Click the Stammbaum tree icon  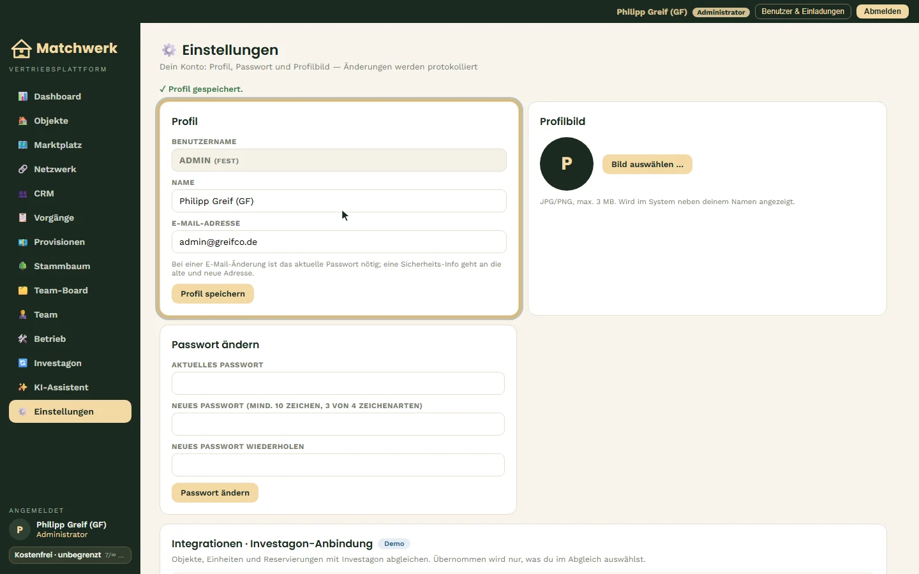[x=23, y=266]
